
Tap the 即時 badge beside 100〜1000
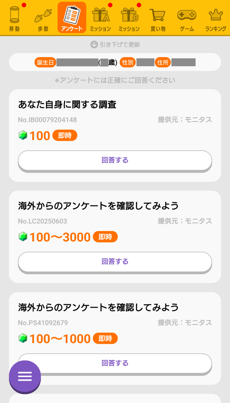(x=105, y=338)
